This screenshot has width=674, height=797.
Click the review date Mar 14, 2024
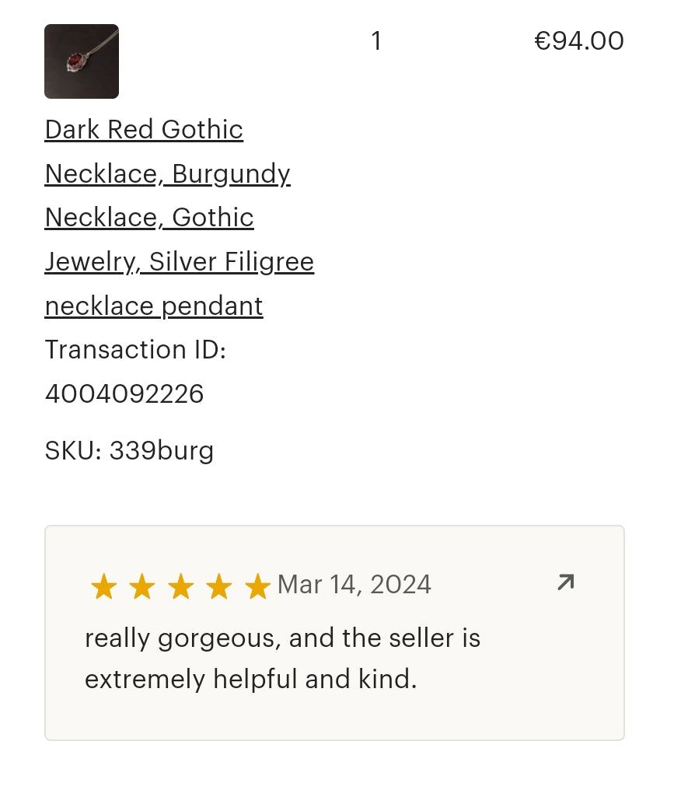pos(354,585)
